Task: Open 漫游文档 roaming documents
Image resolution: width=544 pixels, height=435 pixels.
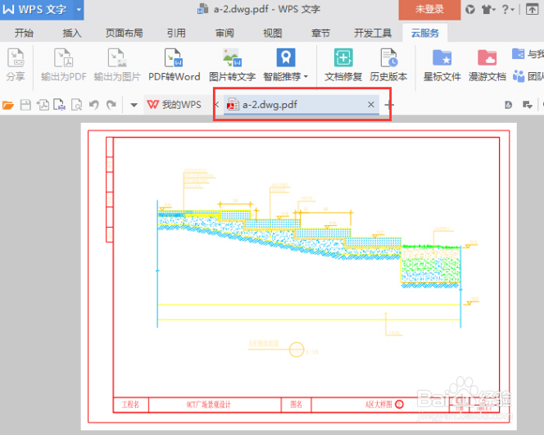Action: click(x=487, y=65)
